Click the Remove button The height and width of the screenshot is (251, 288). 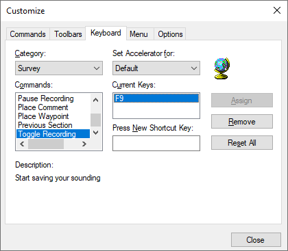click(242, 122)
